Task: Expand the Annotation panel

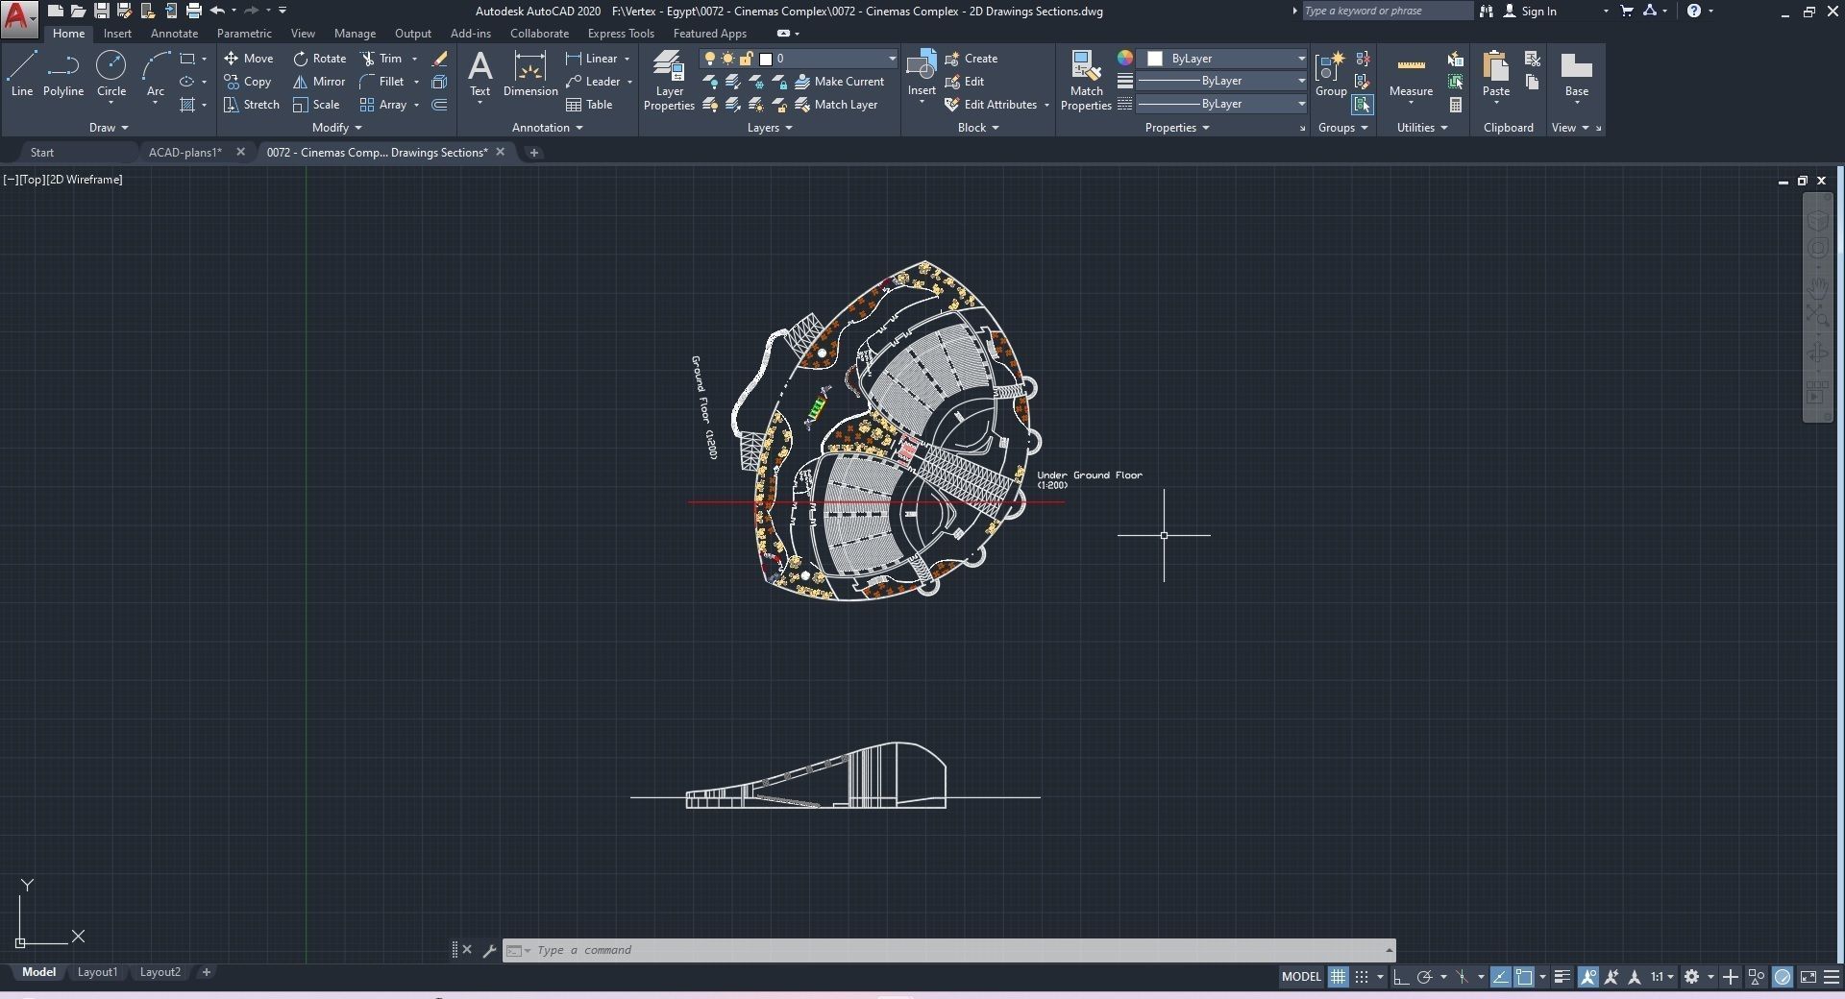Action: point(548,128)
